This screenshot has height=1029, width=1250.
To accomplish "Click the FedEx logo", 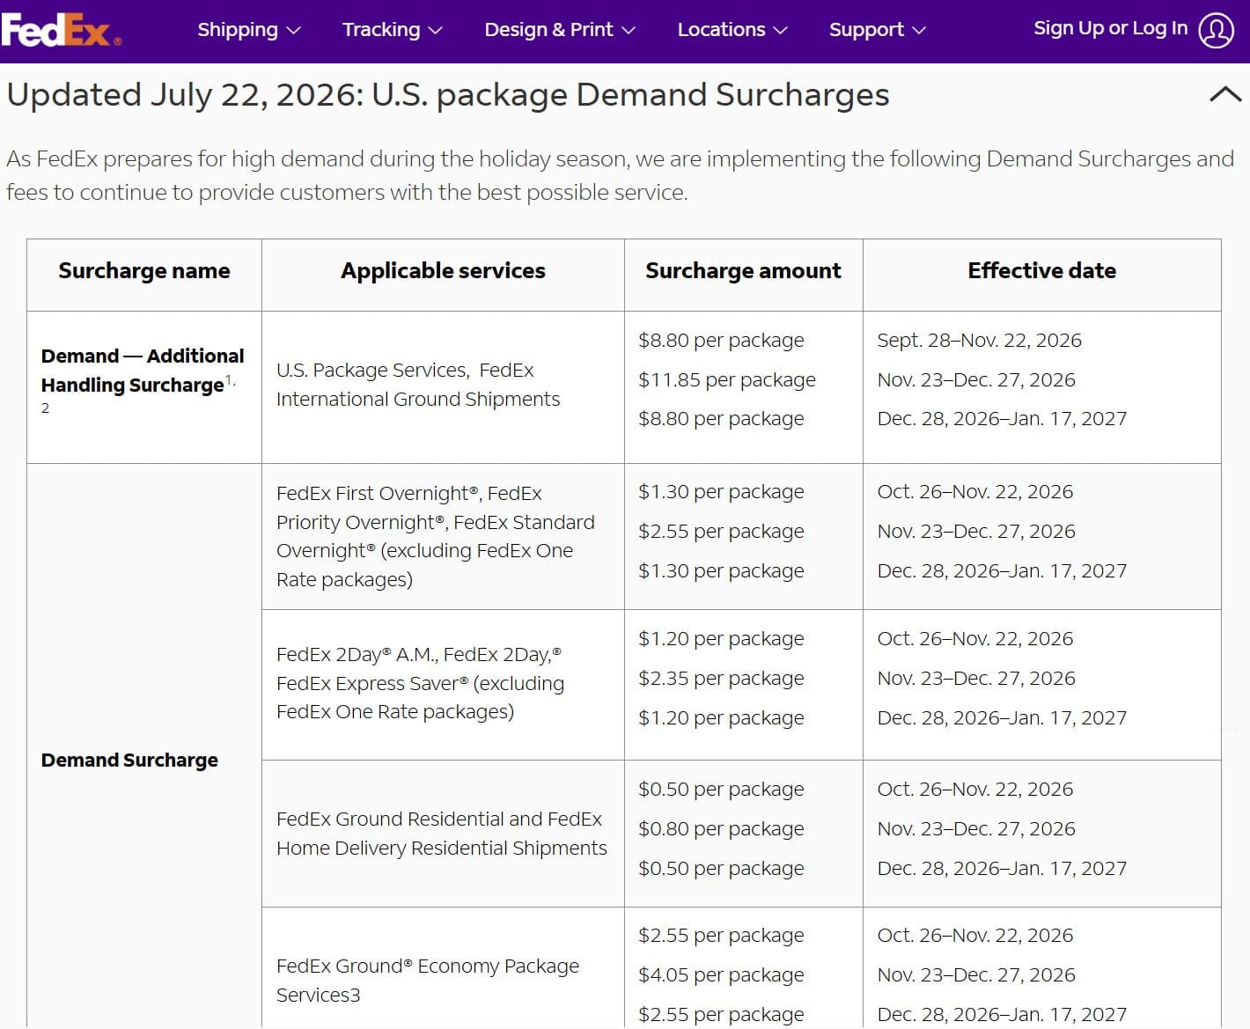I will pyautogui.click(x=60, y=30).
